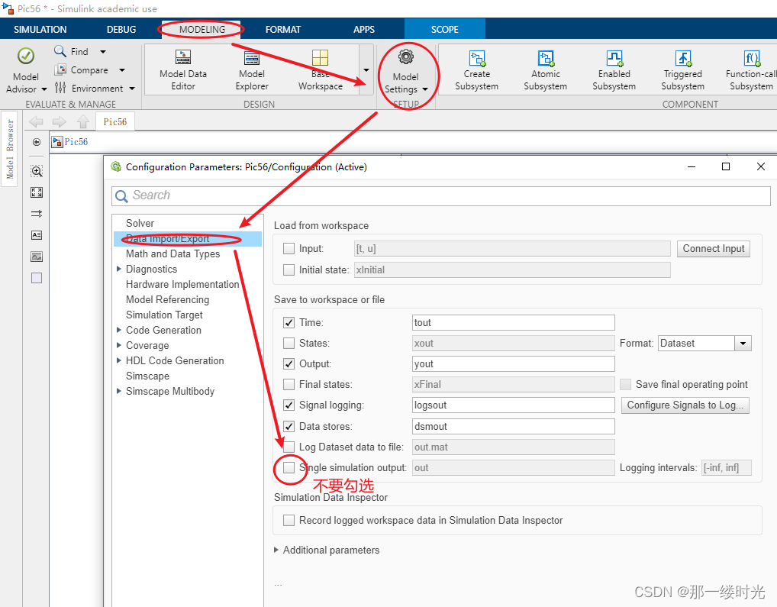Open the Compare dropdown arrow
Image resolution: width=777 pixels, height=607 pixels.
(x=122, y=70)
